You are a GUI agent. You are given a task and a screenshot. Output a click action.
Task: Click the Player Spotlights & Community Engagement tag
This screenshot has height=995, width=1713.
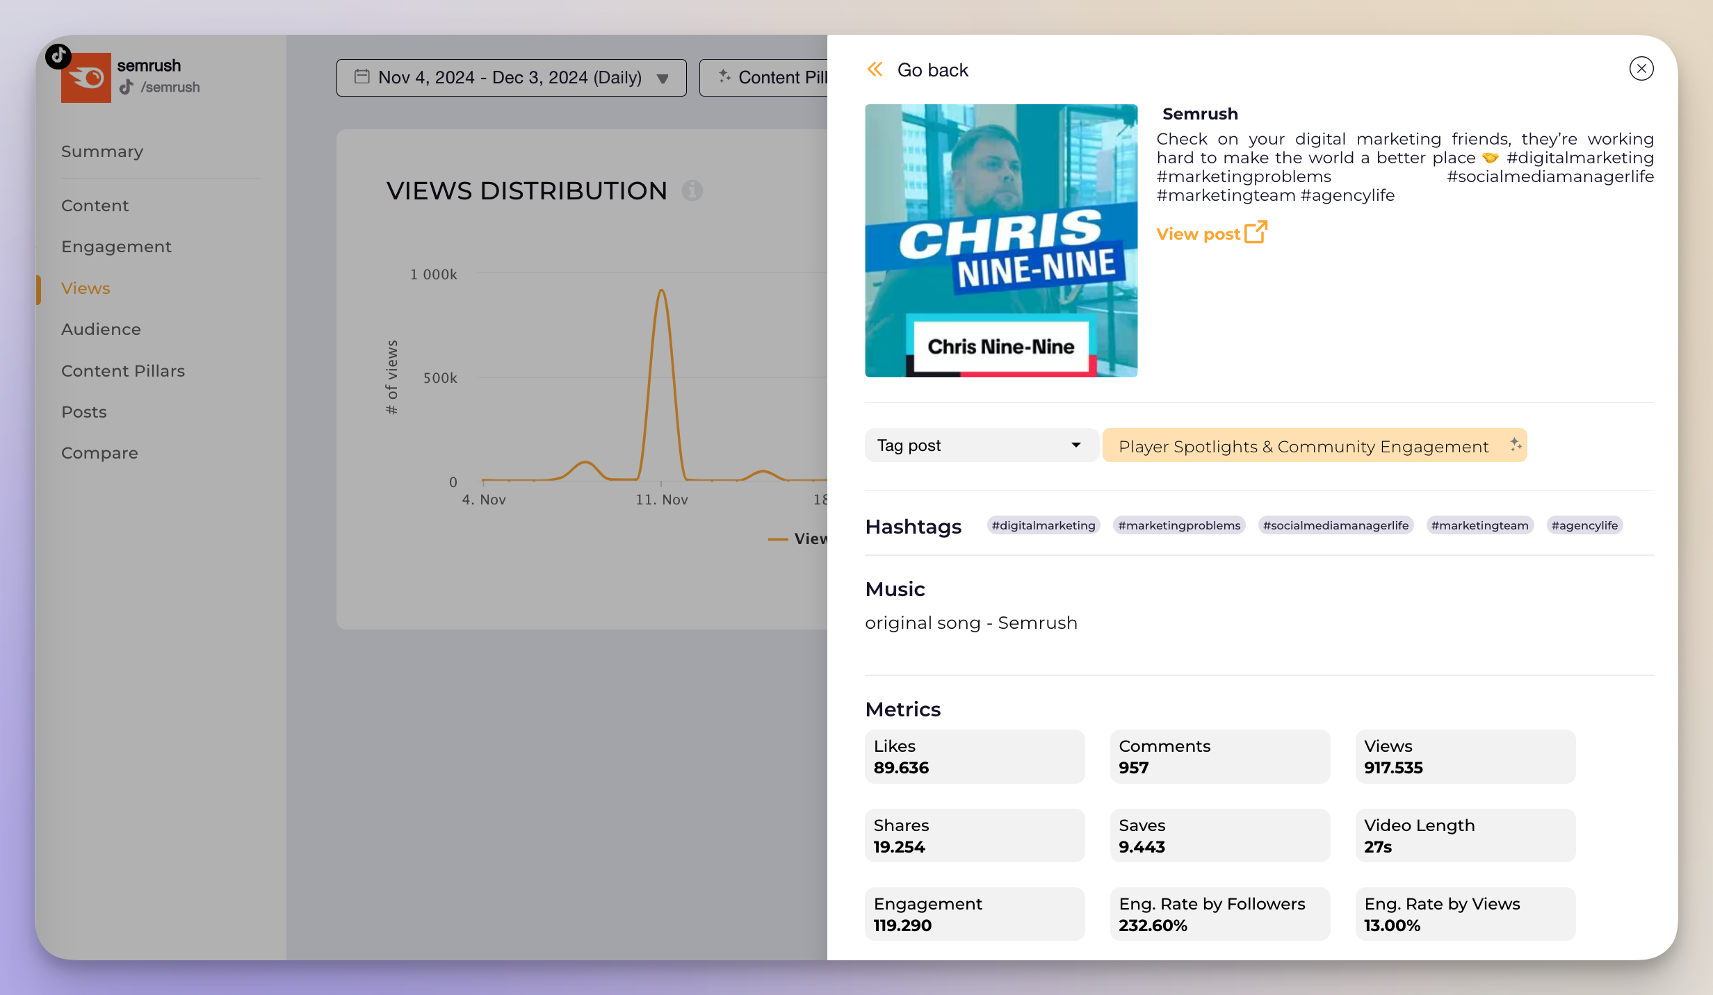click(x=1314, y=445)
